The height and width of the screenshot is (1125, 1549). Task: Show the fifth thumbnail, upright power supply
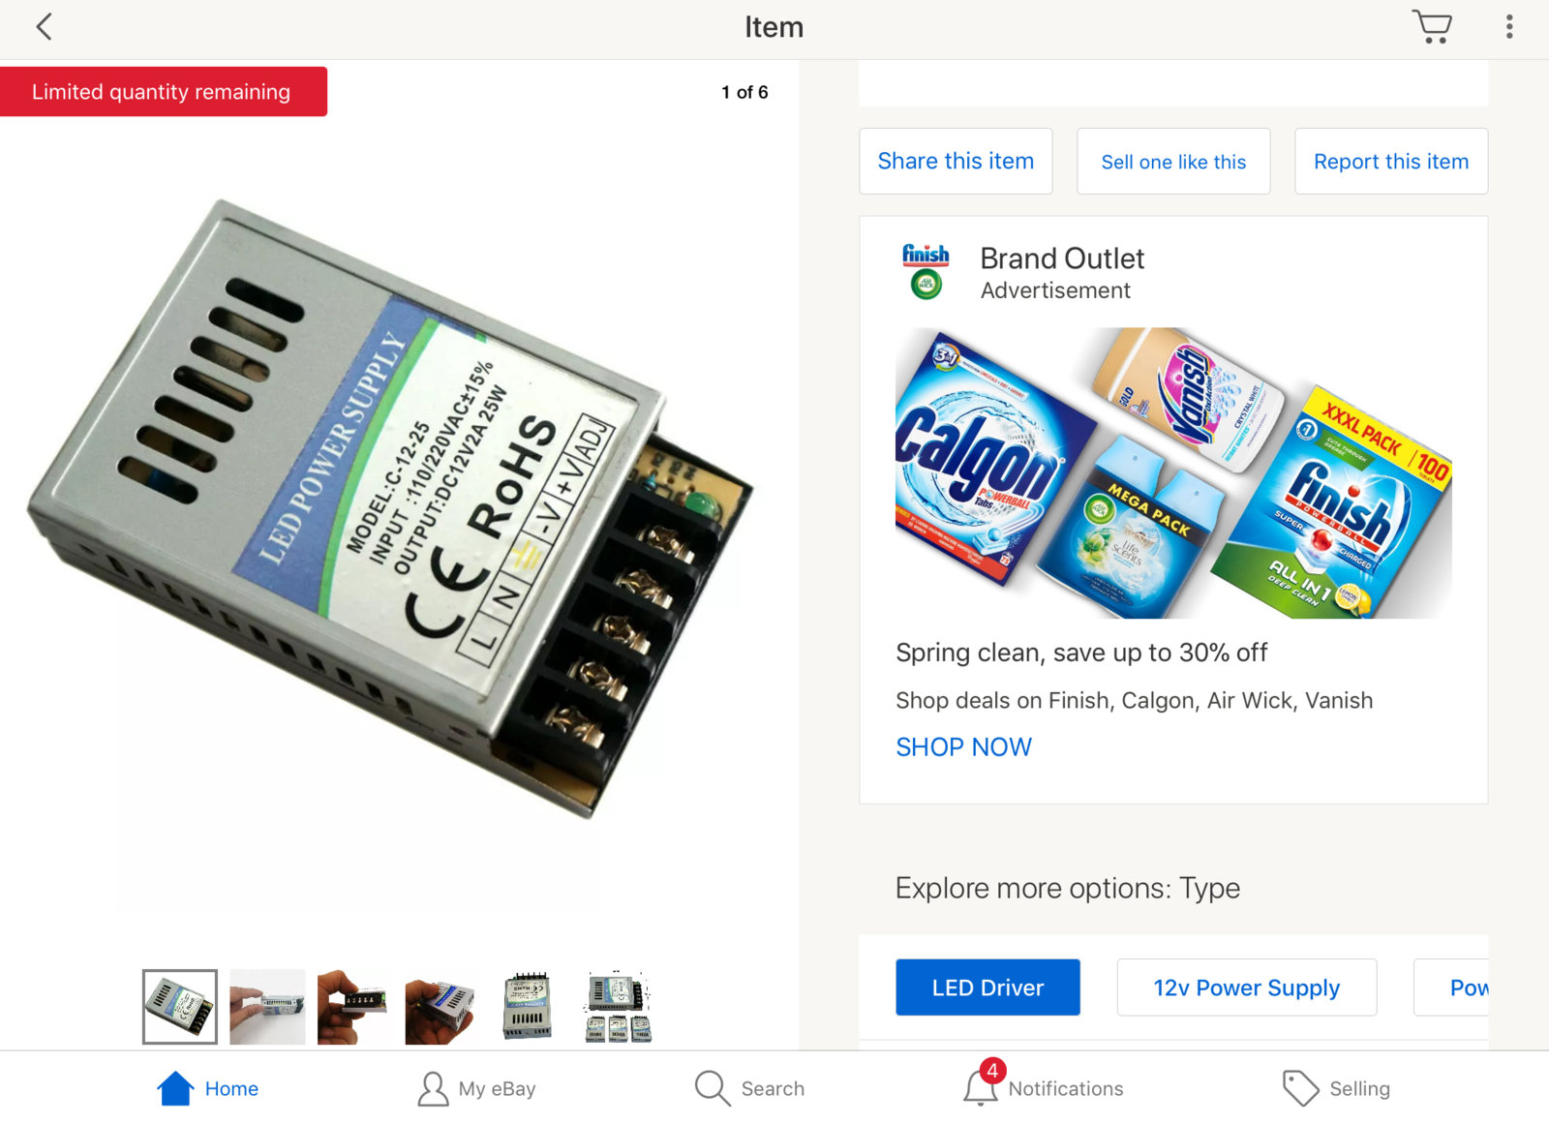click(528, 1007)
